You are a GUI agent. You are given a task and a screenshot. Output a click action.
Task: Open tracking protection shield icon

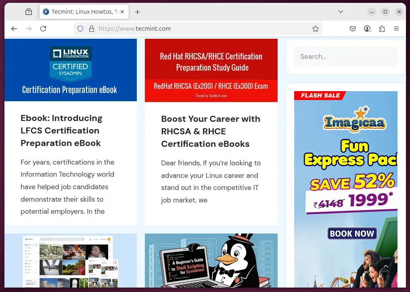(x=80, y=29)
